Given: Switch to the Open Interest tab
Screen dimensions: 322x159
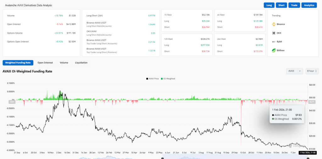Looking at the screenshot, I should tap(45, 63).
